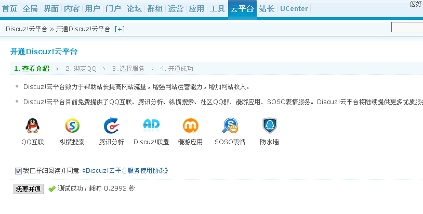Click the 纵横搜索 label text

[x=72, y=142]
